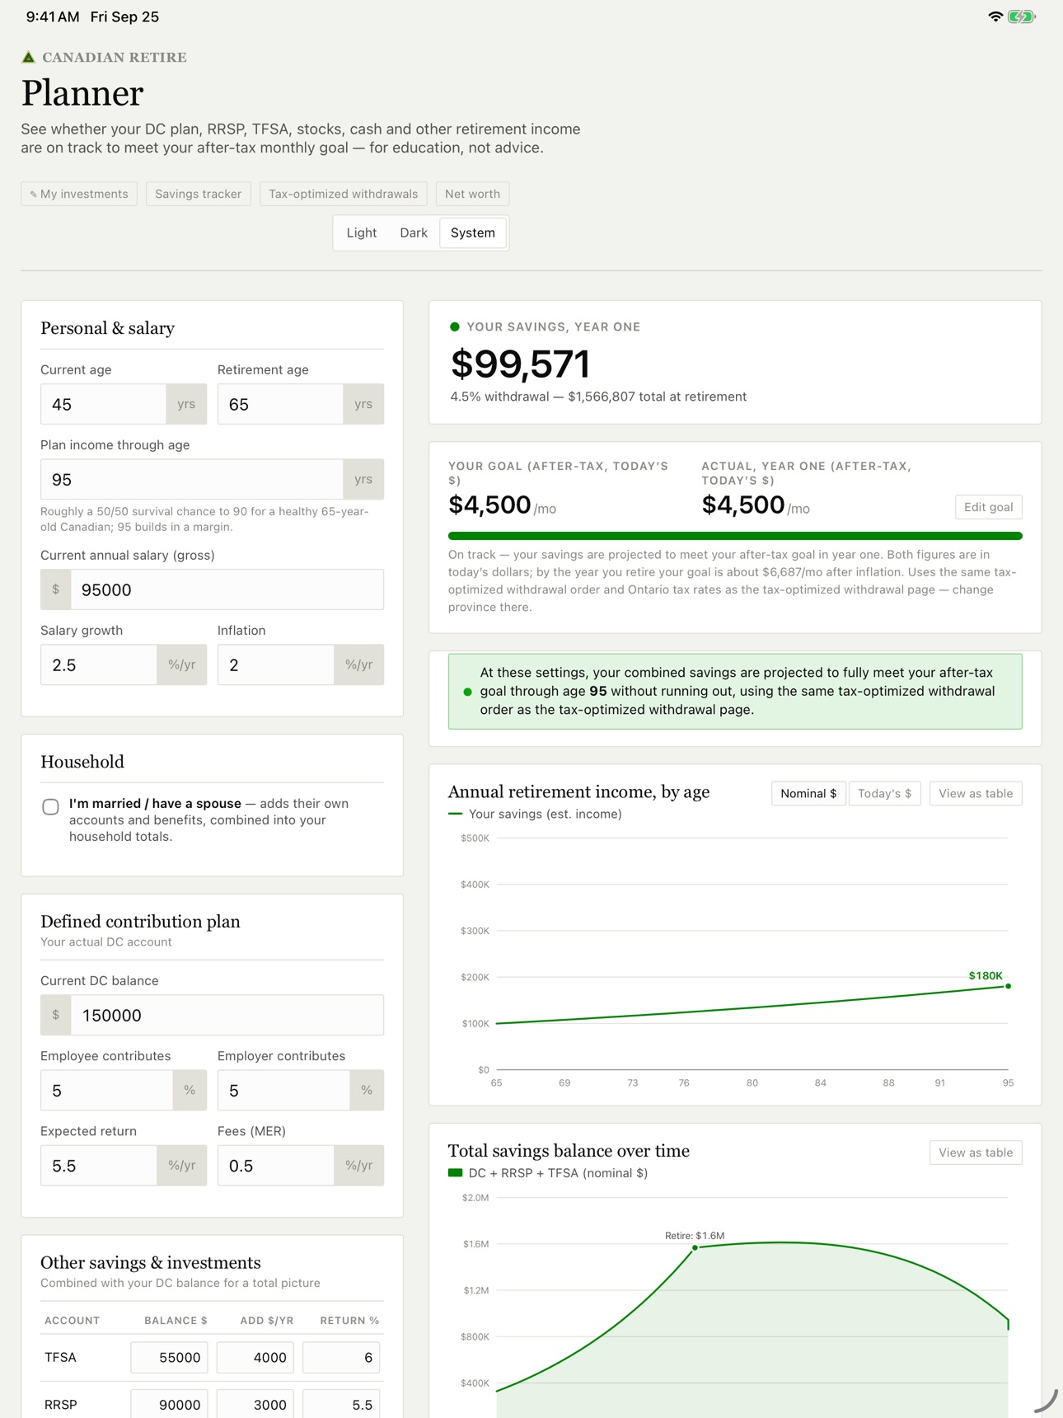The width and height of the screenshot is (1063, 1418).
Task: Click the Canadian Retire triangle logo
Action: click(28, 57)
